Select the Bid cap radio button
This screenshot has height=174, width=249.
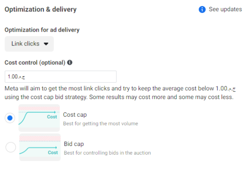point(11,147)
